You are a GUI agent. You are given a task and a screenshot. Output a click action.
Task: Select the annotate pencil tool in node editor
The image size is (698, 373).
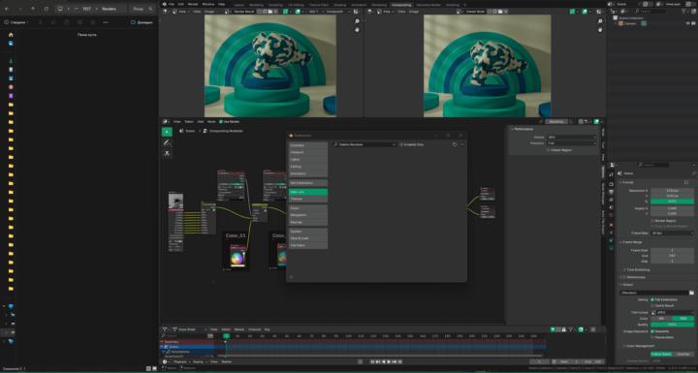[167, 142]
